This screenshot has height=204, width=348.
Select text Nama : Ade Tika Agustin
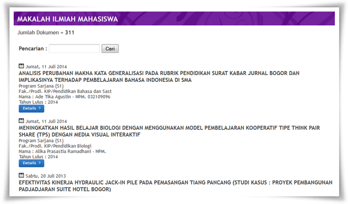45,97
